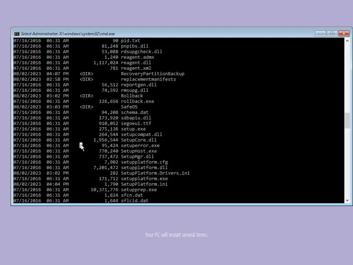Viewport: 353px width, 265px height.
Task: Select SetupPlatform.Drivers.ini file name
Action: pyautogui.click(x=155, y=173)
